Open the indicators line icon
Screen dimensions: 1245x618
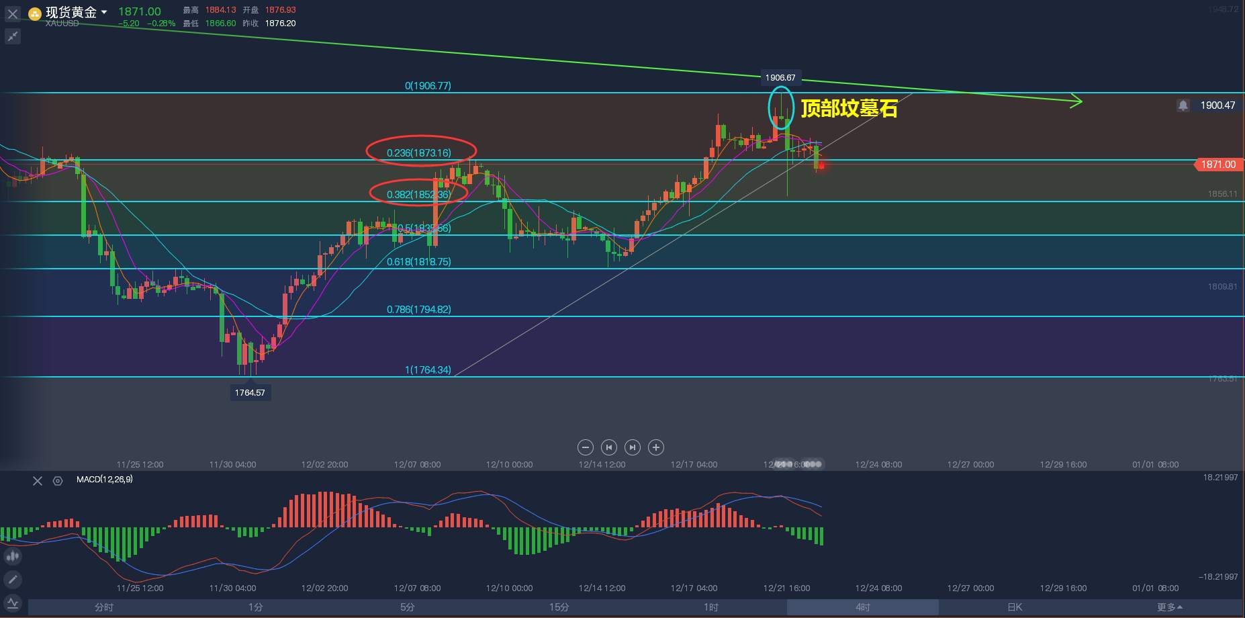(x=13, y=603)
